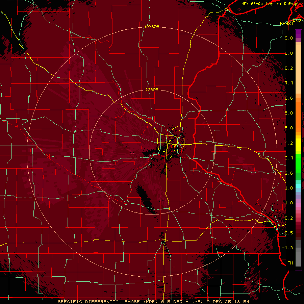304x304 pixels.
Task: Click the -1.3 value on the color scale
Action: [287, 248]
